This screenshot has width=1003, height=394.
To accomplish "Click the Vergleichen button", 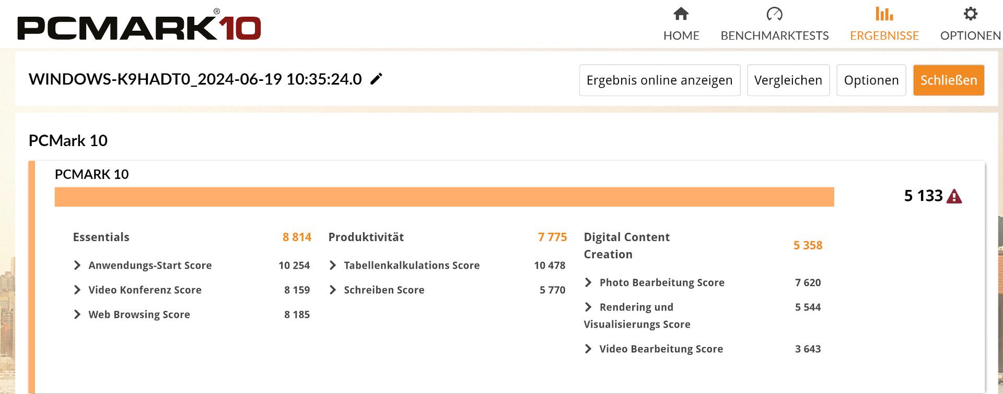I will pos(788,80).
